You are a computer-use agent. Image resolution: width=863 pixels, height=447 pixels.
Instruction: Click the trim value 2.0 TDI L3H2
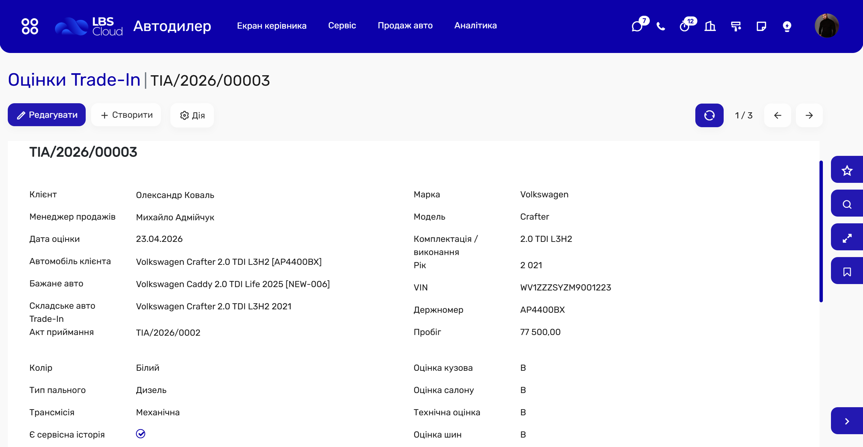pos(546,239)
